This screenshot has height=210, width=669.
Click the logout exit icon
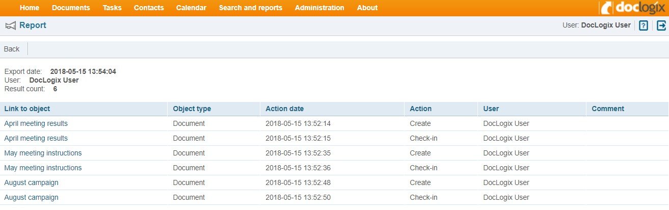pos(661,25)
